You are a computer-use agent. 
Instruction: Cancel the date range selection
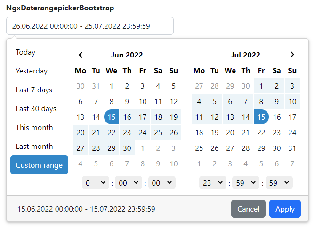pyautogui.click(x=248, y=209)
